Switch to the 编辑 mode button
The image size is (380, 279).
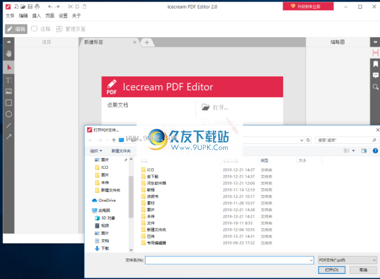pos(16,29)
